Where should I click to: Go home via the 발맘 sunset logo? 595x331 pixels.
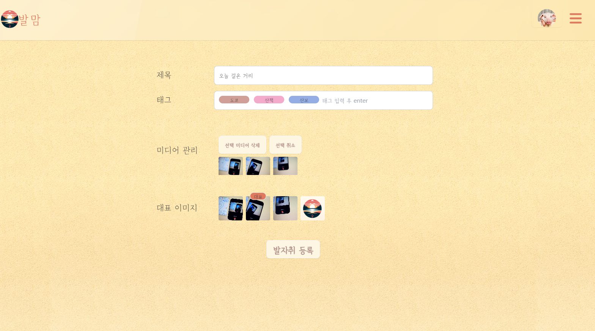9,19
